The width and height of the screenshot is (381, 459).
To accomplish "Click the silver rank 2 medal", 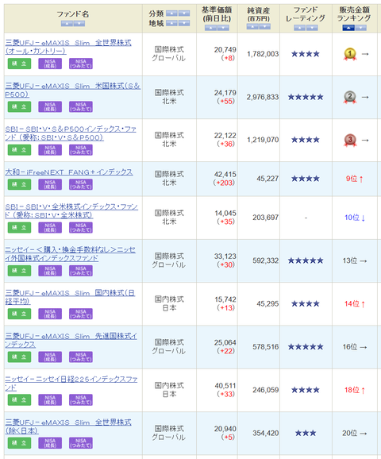I will click(x=350, y=97).
